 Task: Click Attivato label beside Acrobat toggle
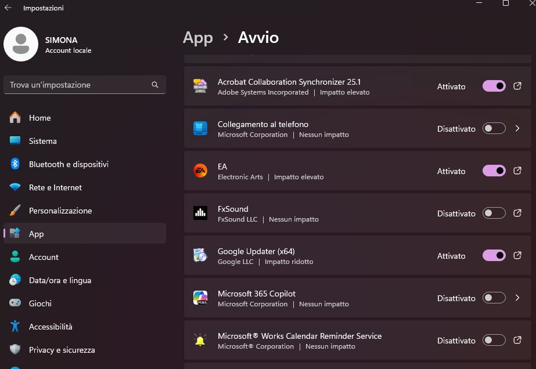point(451,86)
